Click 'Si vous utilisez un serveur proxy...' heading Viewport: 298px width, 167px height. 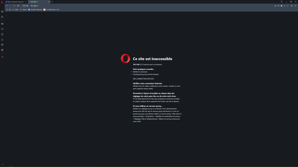click(148, 106)
